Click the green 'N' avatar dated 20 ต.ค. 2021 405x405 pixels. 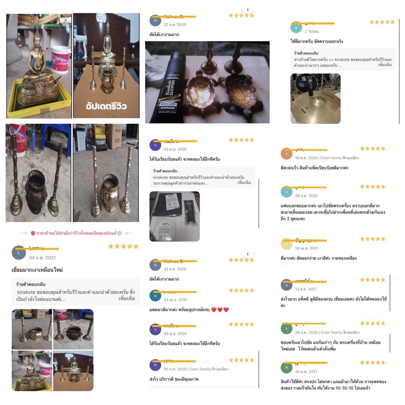coord(286,367)
